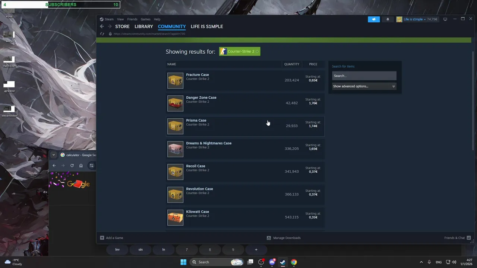Click the Steam address bar URL

click(149, 34)
